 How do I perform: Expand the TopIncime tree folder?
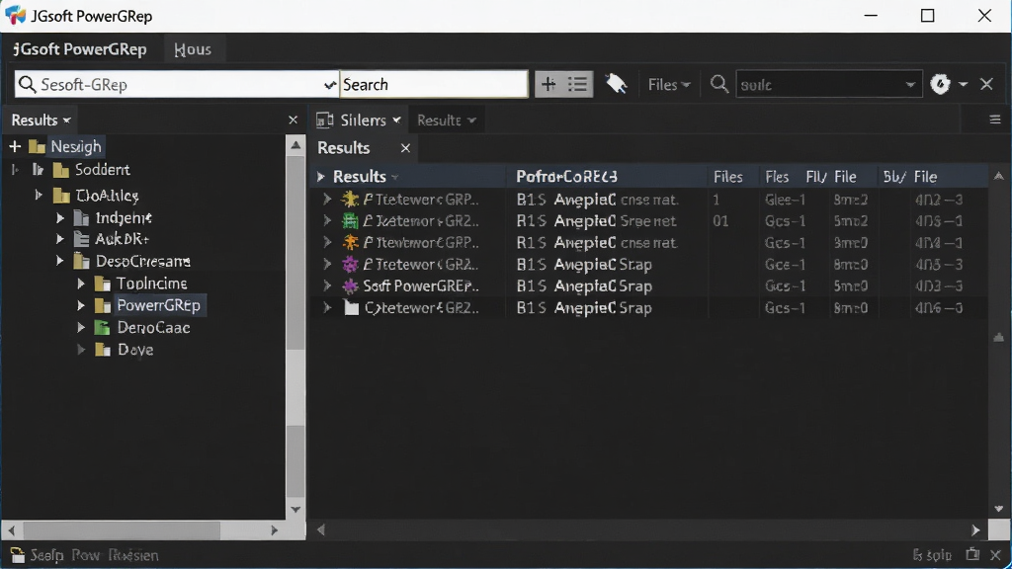tap(81, 284)
